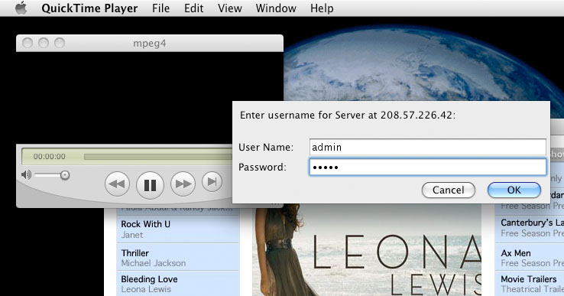Cancel the server login dialog

click(449, 190)
